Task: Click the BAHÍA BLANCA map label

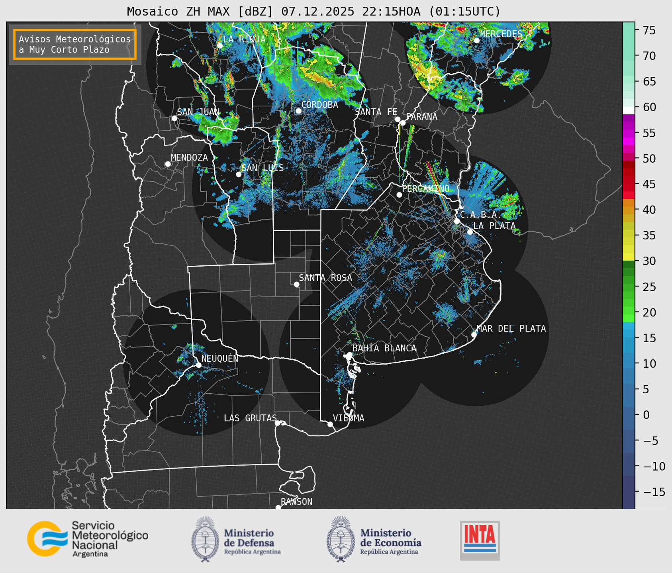Action: point(384,348)
